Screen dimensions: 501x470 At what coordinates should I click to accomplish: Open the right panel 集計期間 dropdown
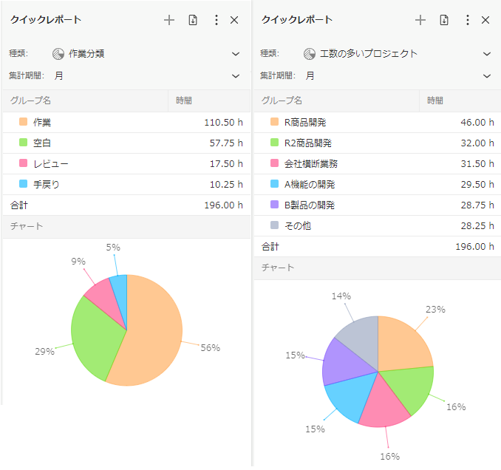[486, 75]
